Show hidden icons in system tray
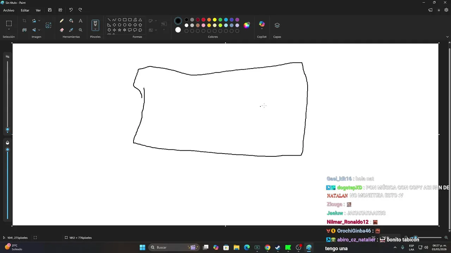The width and height of the screenshot is (451, 253). pyautogui.click(x=395, y=247)
